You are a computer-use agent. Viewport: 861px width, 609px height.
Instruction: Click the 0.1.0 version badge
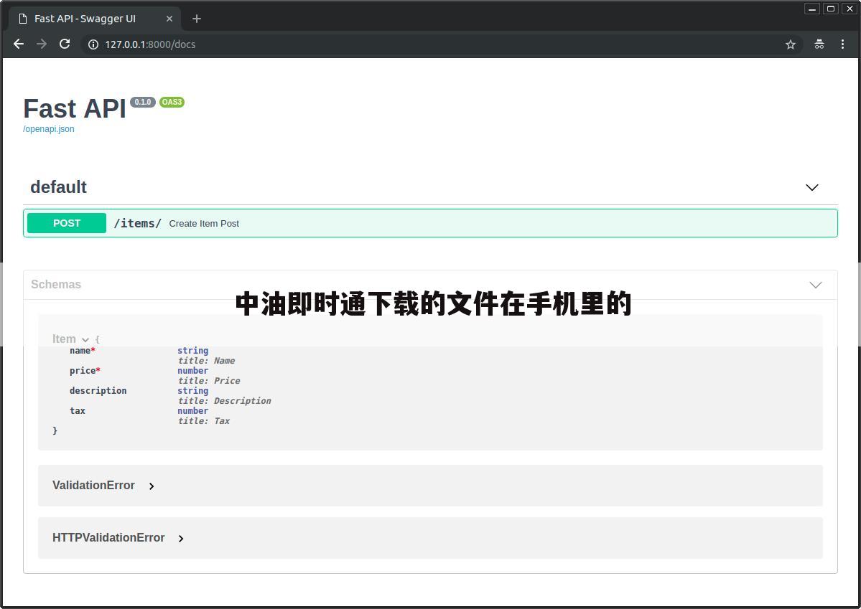pyautogui.click(x=143, y=102)
